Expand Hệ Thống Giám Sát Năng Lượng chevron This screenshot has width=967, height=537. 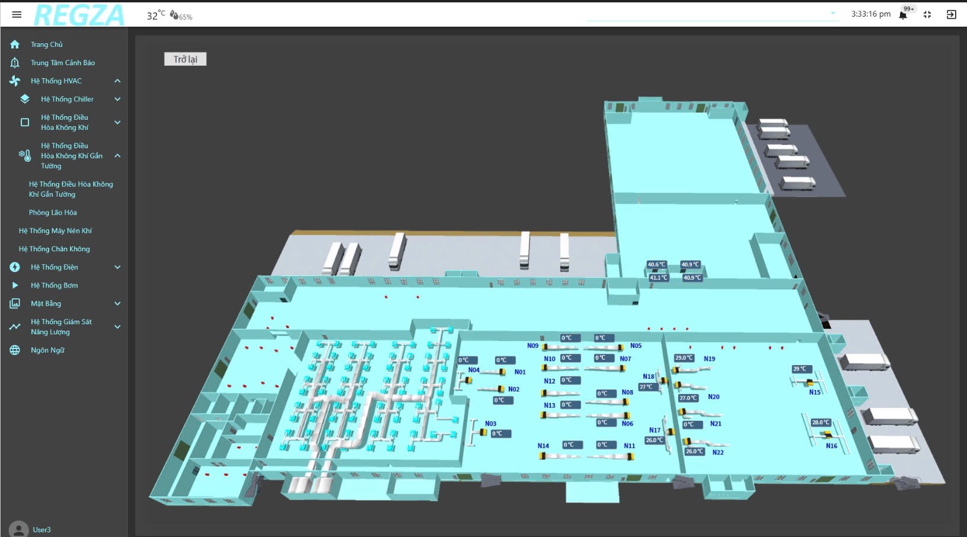(117, 327)
